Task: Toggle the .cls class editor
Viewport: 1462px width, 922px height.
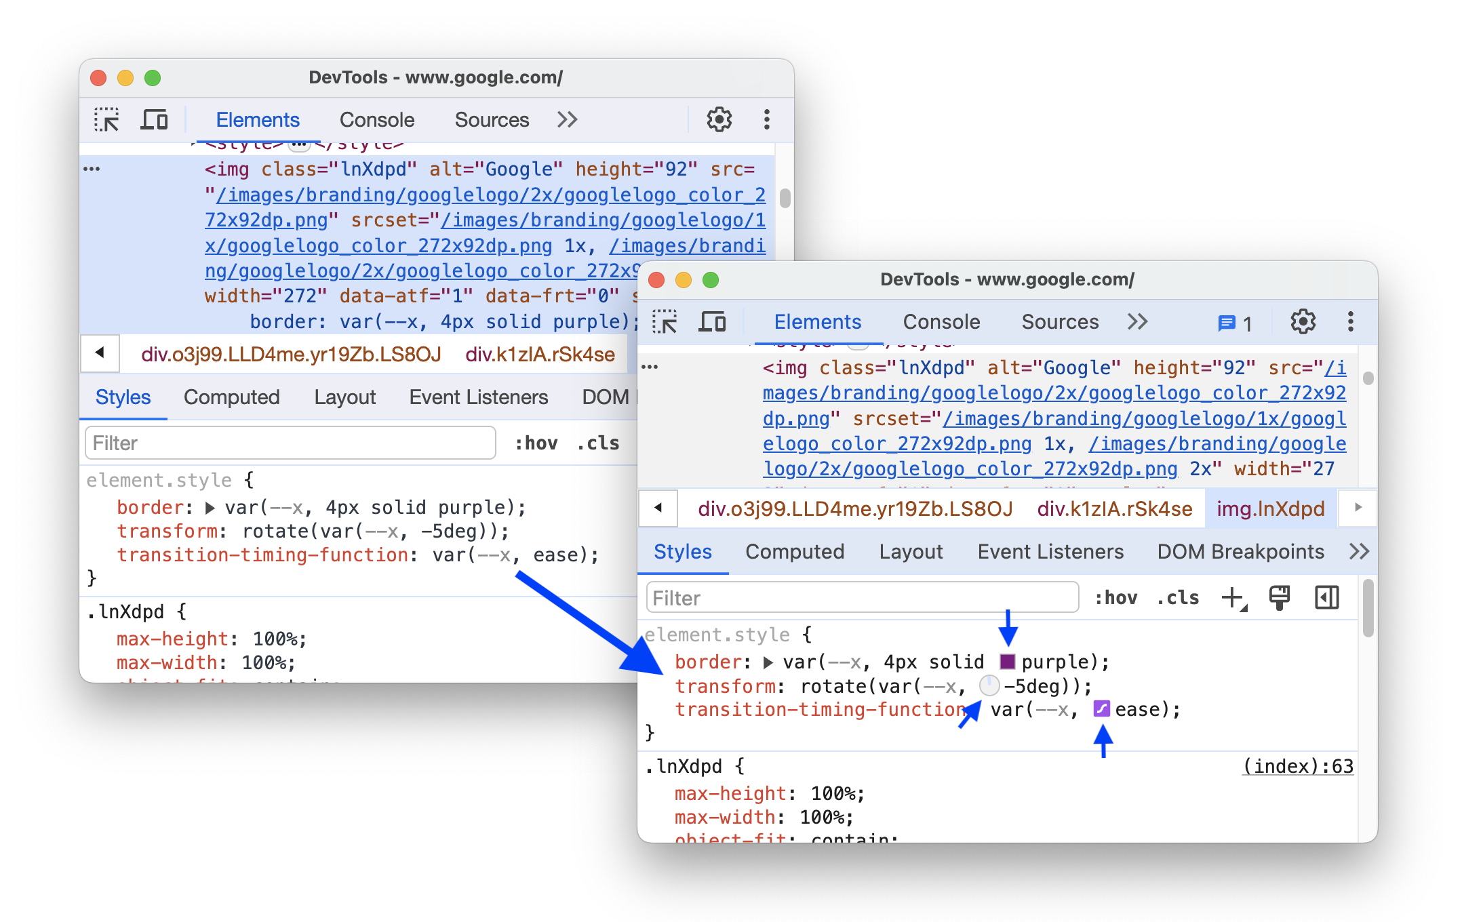Action: point(1183,598)
